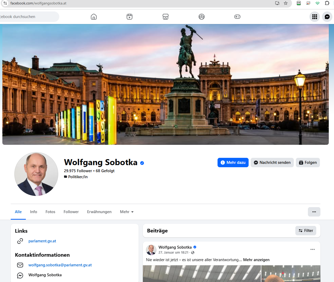
Task: Open the browser extensions puzzle icon
Action: coord(327,3)
